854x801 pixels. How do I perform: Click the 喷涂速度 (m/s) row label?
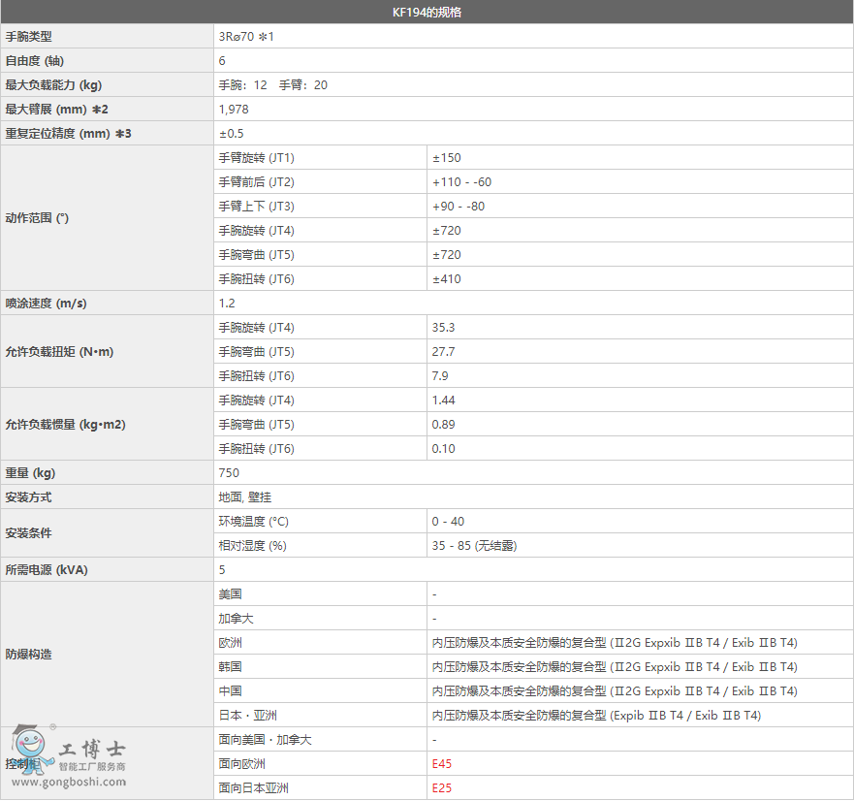click(46, 304)
